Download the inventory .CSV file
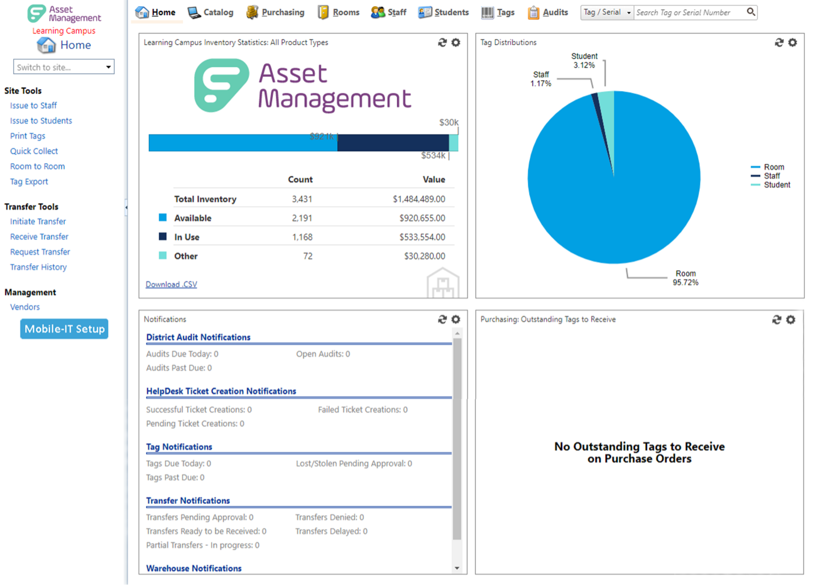Image resolution: width=813 pixels, height=587 pixels. pos(171,284)
